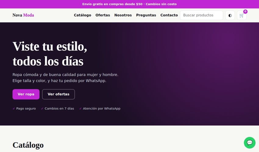Select Preguntas in the navbar

(146, 15)
